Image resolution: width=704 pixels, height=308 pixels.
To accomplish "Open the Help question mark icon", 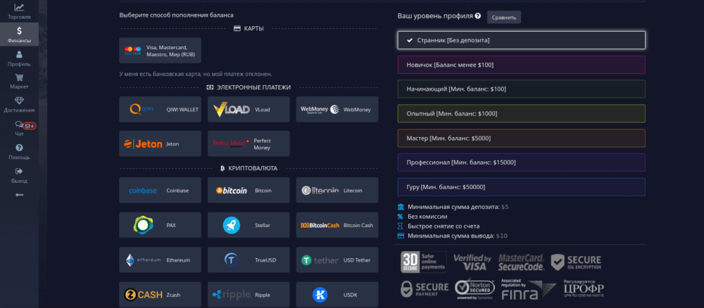I will coord(19,151).
